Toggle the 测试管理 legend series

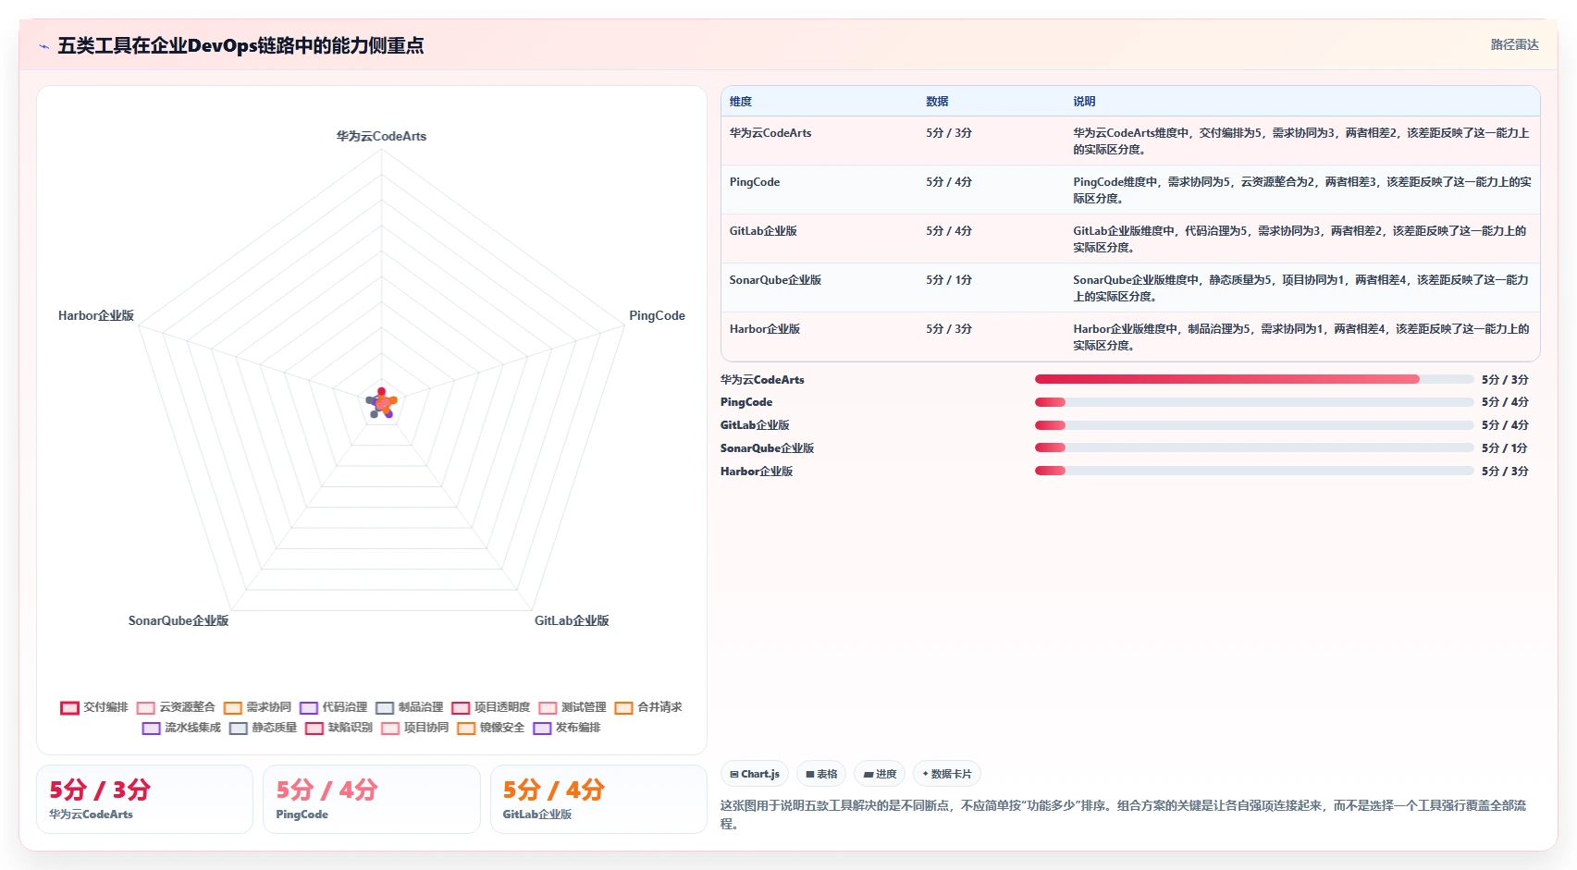point(572,707)
